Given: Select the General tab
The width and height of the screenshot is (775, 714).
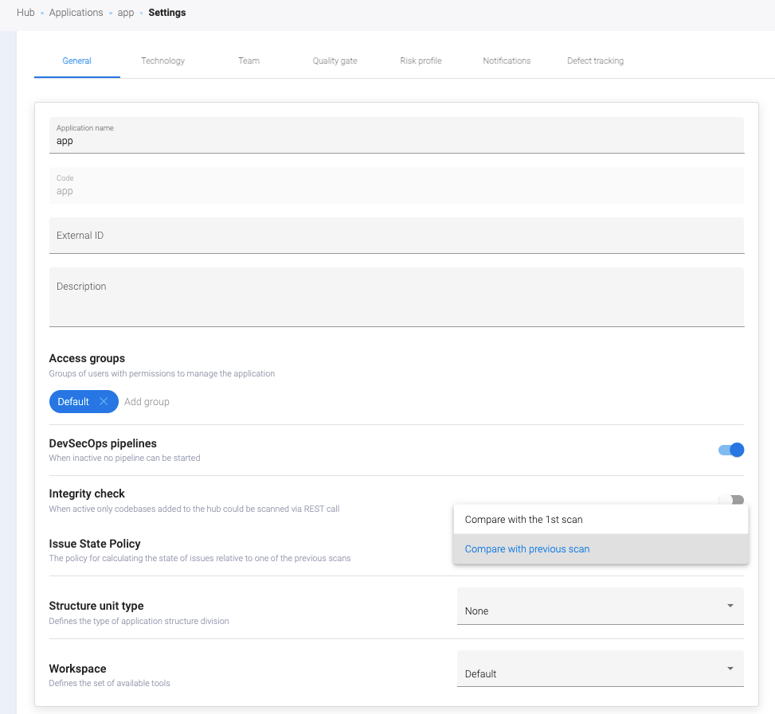Looking at the screenshot, I should point(76,60).
